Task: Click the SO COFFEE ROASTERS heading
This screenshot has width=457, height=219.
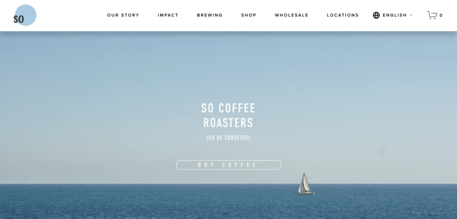Action: point(228,116)
